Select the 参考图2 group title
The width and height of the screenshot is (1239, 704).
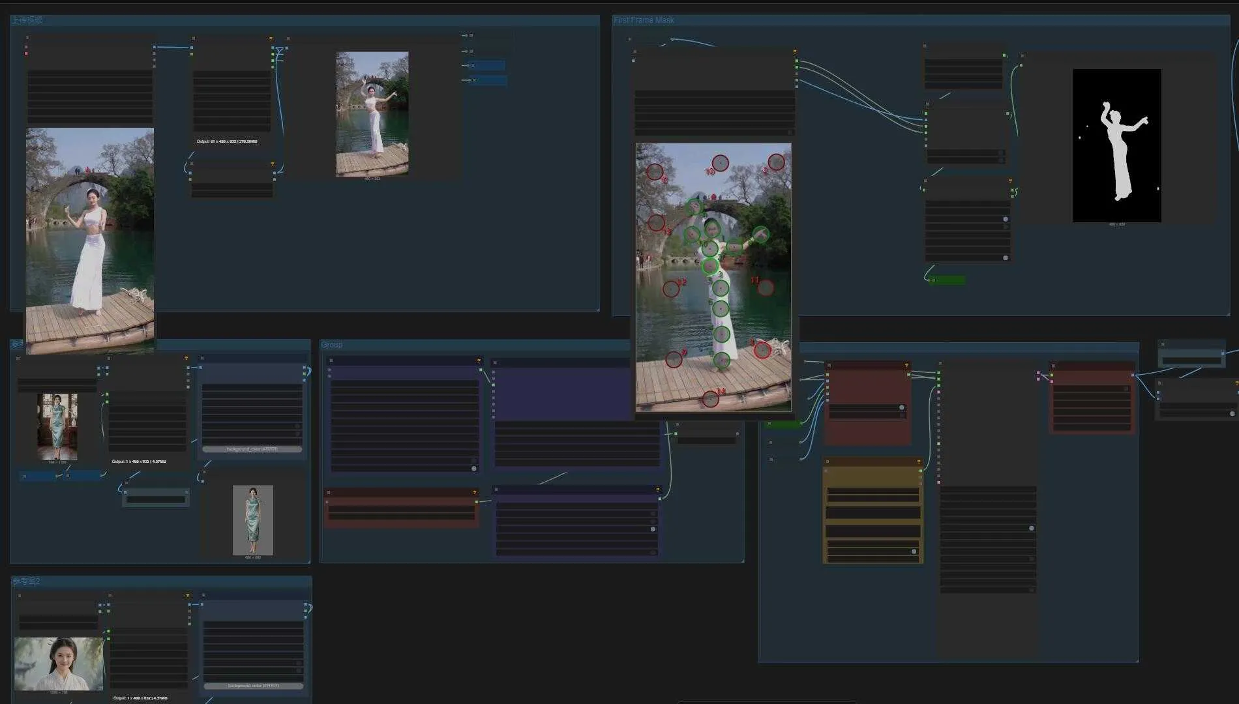(26, 581)
